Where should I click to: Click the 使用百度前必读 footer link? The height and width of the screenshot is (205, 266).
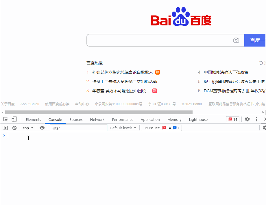coord(57,104)
